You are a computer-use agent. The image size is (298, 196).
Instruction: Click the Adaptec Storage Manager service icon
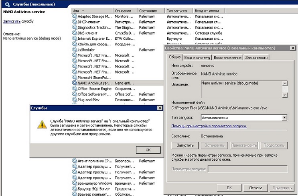click(75, 16)
